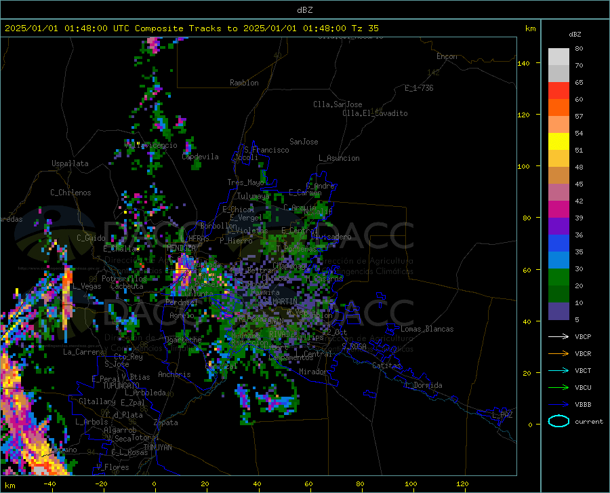Click the VBCT legend label text
The width and height of the screenshot is (610, 493).
click(x=583, y=370)
